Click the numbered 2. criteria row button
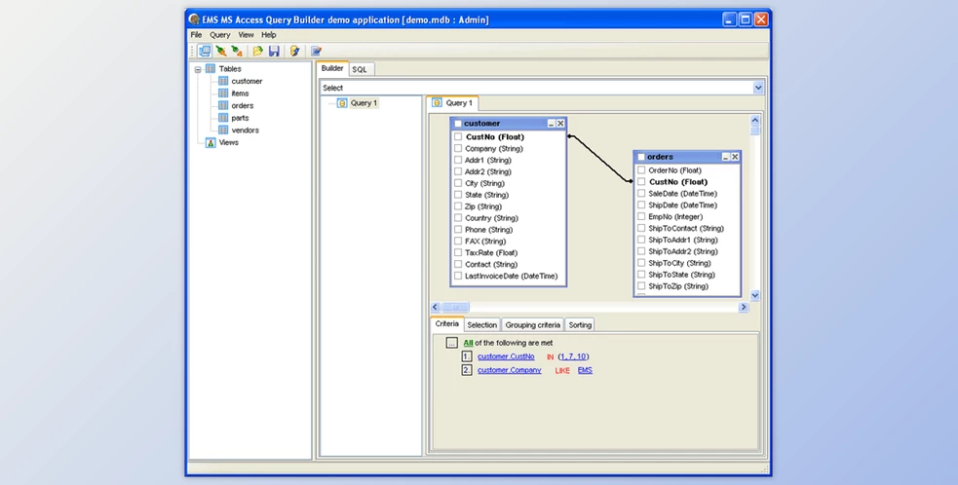 coord(467,370)
